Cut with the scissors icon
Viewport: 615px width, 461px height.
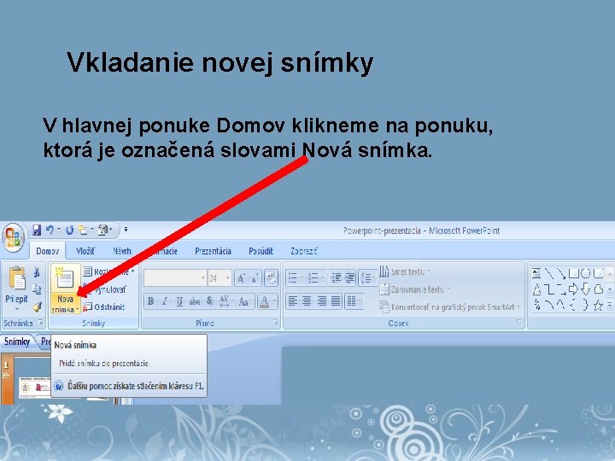pos(37,271)
